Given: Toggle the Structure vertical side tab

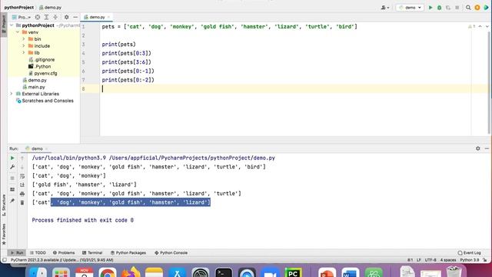Looking at the screenshot, I should pyautogui.click(x=4, y=205).
